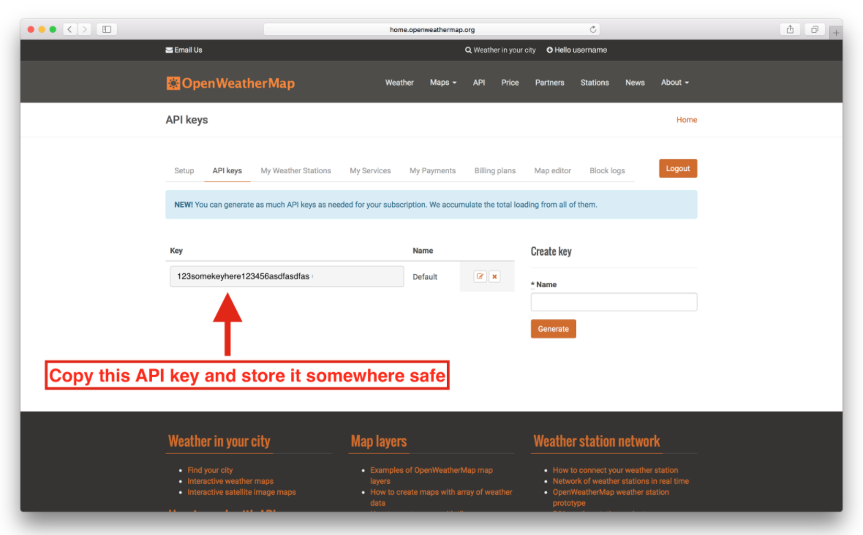The height and width of the screenshot is (535, 863).
Task: Show all tabs in Safari
Action: click(x=815, y=29)
